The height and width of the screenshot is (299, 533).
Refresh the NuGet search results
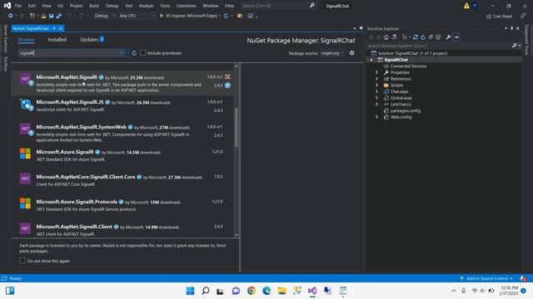click(x=134, y=53)
